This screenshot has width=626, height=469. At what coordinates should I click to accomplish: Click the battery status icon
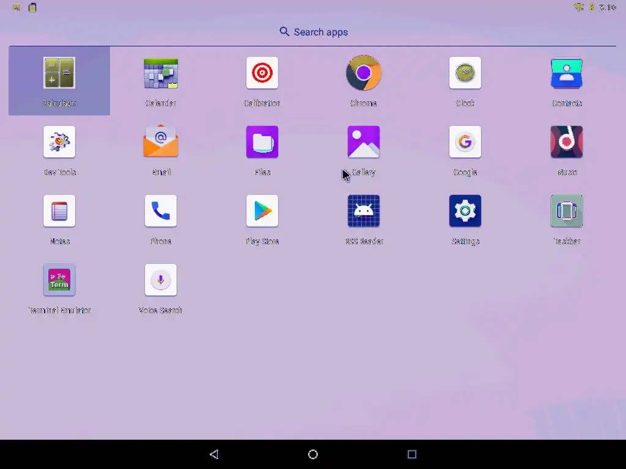(x=592, y=7)
